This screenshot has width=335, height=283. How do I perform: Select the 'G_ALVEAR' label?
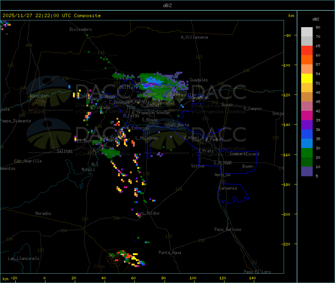click(223, 163)
